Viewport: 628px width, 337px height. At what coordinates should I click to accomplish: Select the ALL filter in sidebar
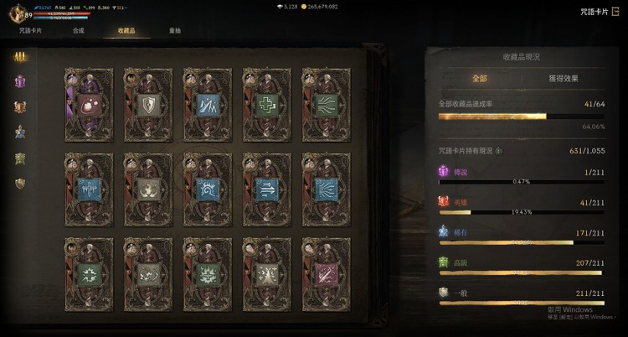20,57
